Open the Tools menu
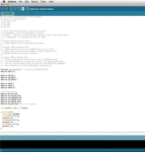 [x=43, y=2]
